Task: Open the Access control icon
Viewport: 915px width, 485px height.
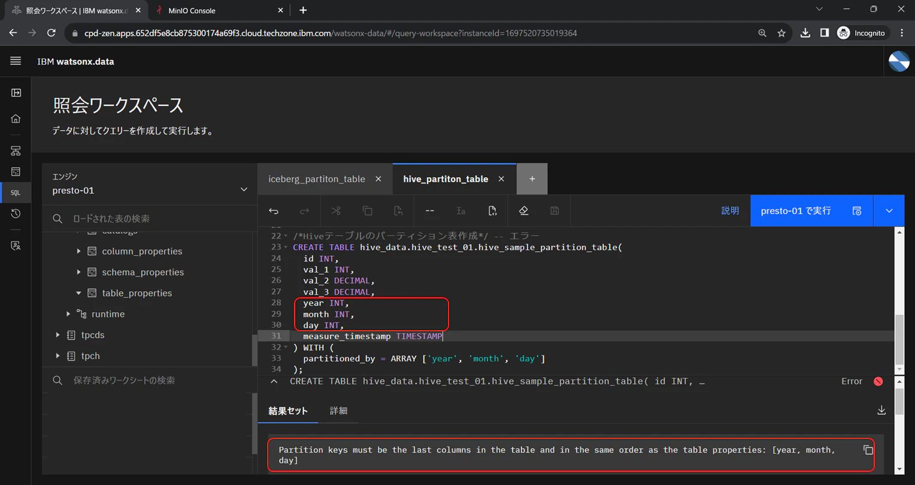Action: pos(16,246)
